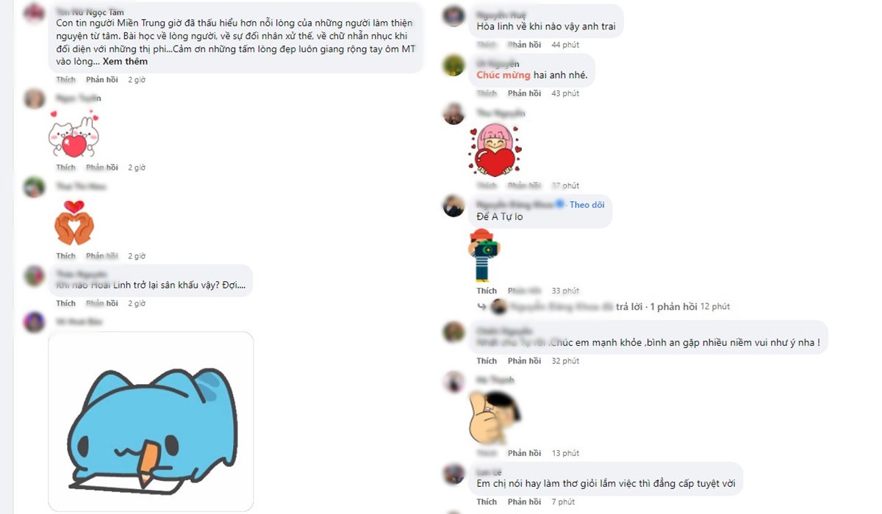Like the Ngọc Tâm long comment
882x514 pixels.
(x=65, y=79)
